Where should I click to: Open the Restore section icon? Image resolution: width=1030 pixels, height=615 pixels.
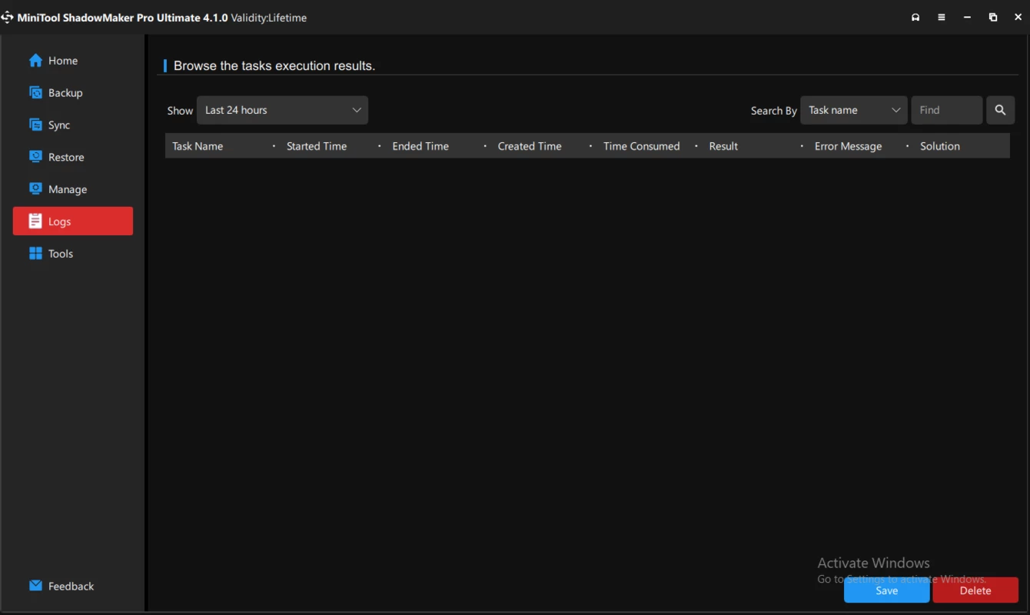(x=35, y=157)
